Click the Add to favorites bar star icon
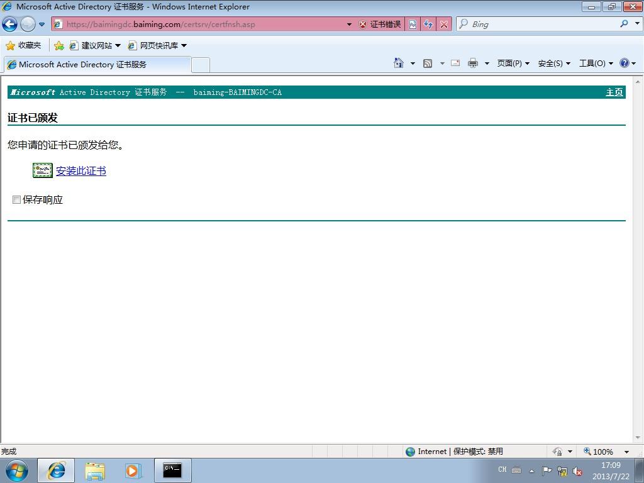Image resolution: width=644 pixels, height=483 pixels. point(58,45)
